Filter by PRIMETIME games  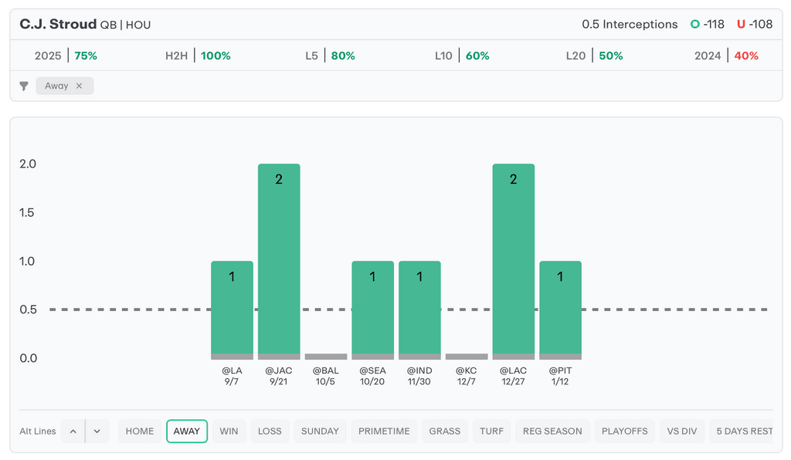384,431
